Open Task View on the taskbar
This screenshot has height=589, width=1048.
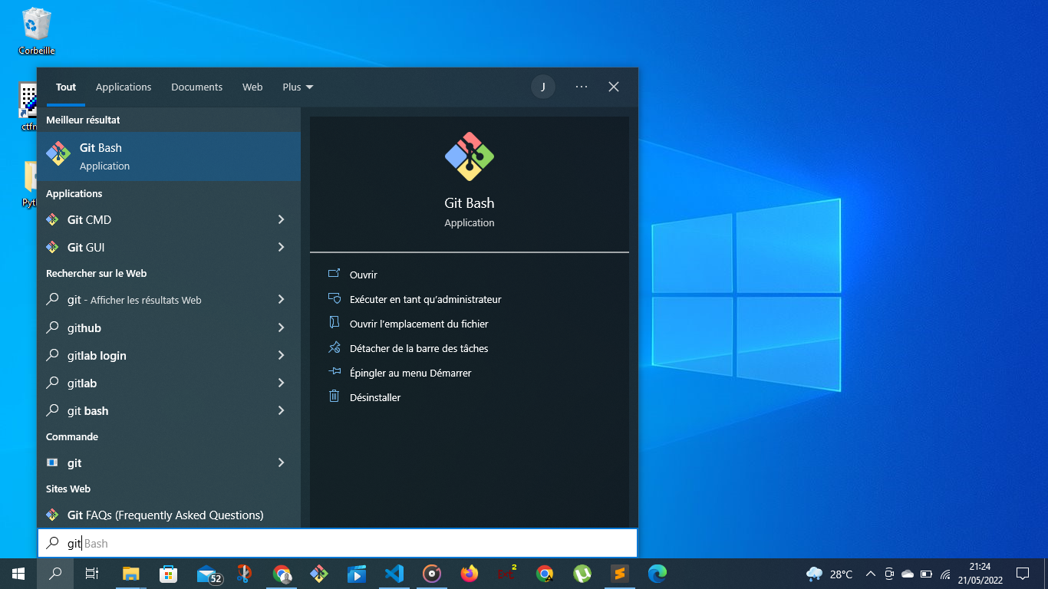(92, 574)
